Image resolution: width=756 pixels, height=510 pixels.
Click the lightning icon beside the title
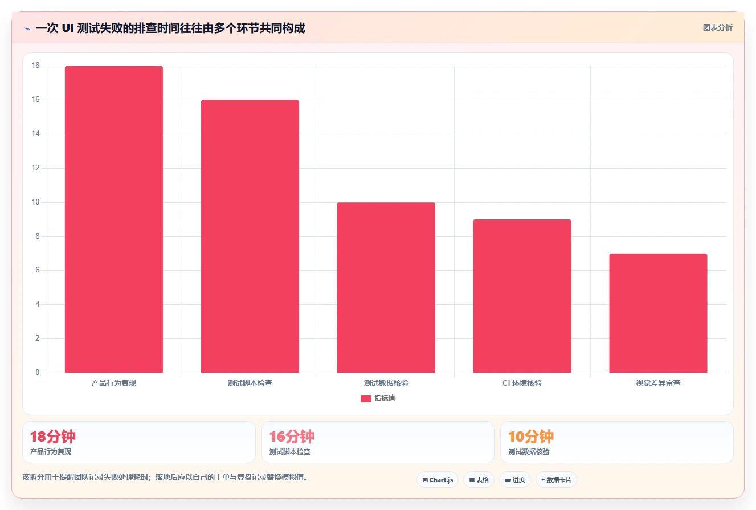point(27,28)
